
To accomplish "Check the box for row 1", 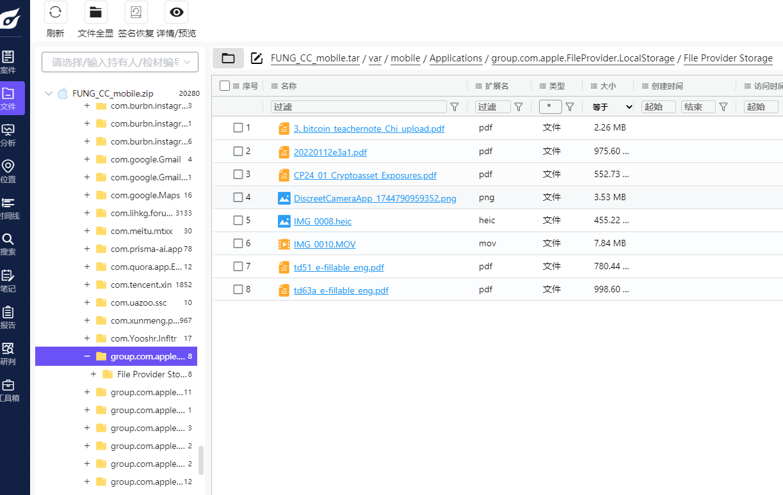I will [238, 128].
